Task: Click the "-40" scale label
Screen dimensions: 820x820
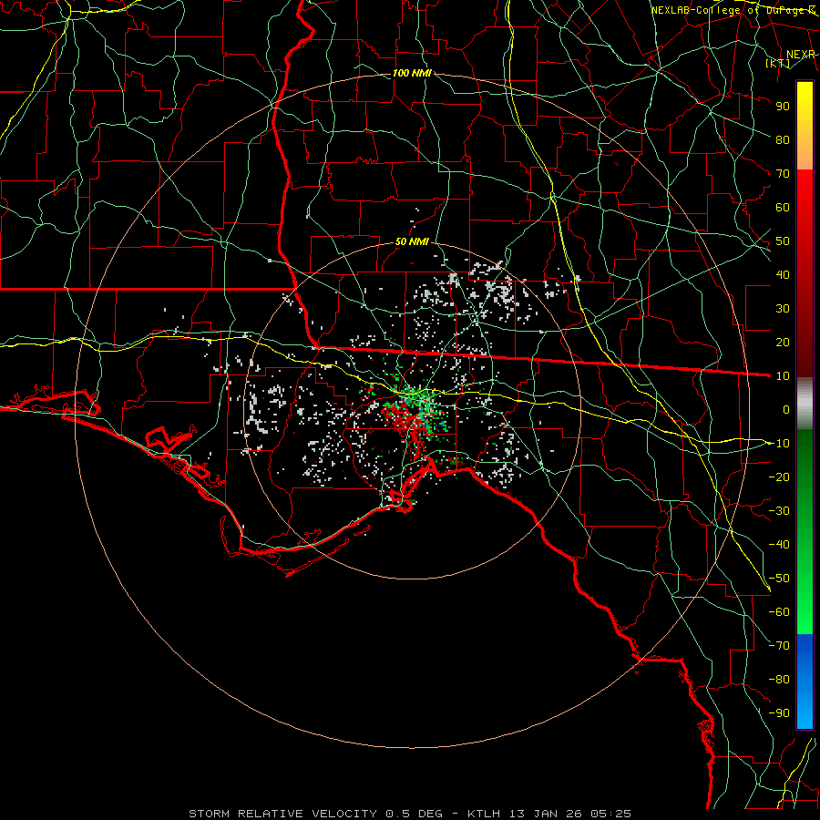Action: pyautogui.click(x=779, y=545)
